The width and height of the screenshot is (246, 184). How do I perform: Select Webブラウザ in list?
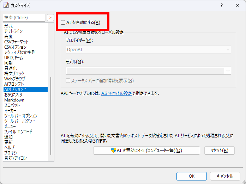(25, 79)
